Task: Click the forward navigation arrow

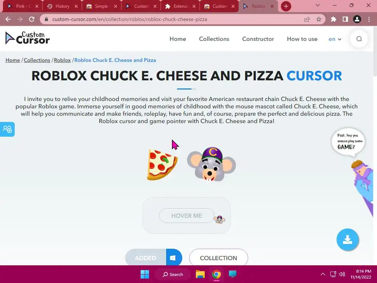Action: [20, 19]
